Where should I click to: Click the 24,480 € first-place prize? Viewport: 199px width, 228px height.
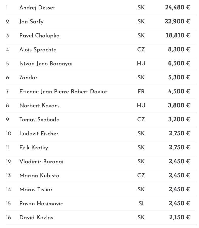coord(177,8)
